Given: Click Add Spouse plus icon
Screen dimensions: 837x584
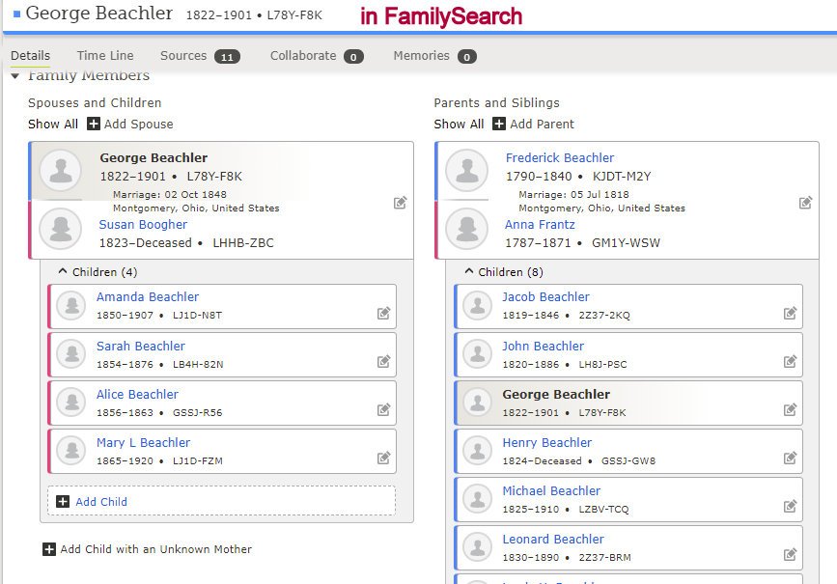Looking at the screenshot, I should pyautogui.click(x=94, y=124).
